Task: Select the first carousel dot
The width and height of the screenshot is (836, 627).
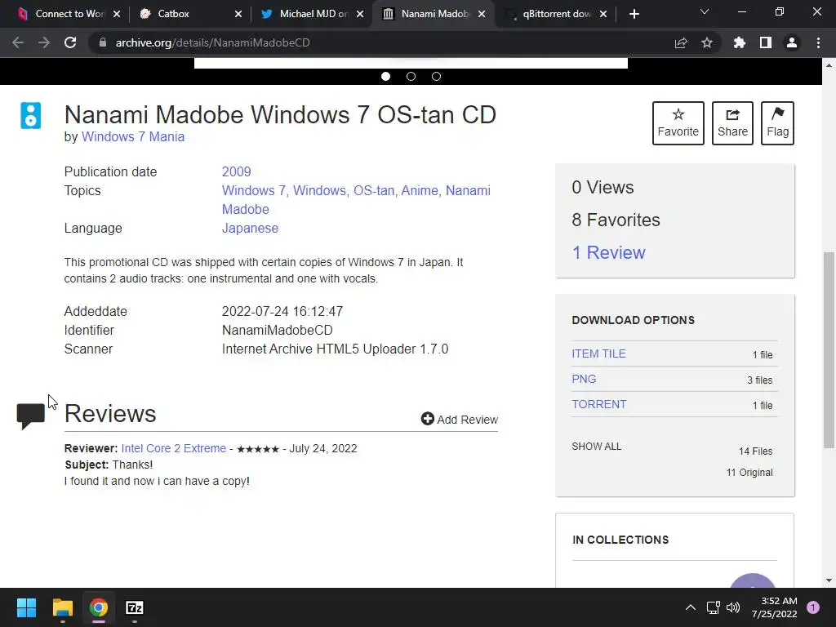Action: (385, 76)
